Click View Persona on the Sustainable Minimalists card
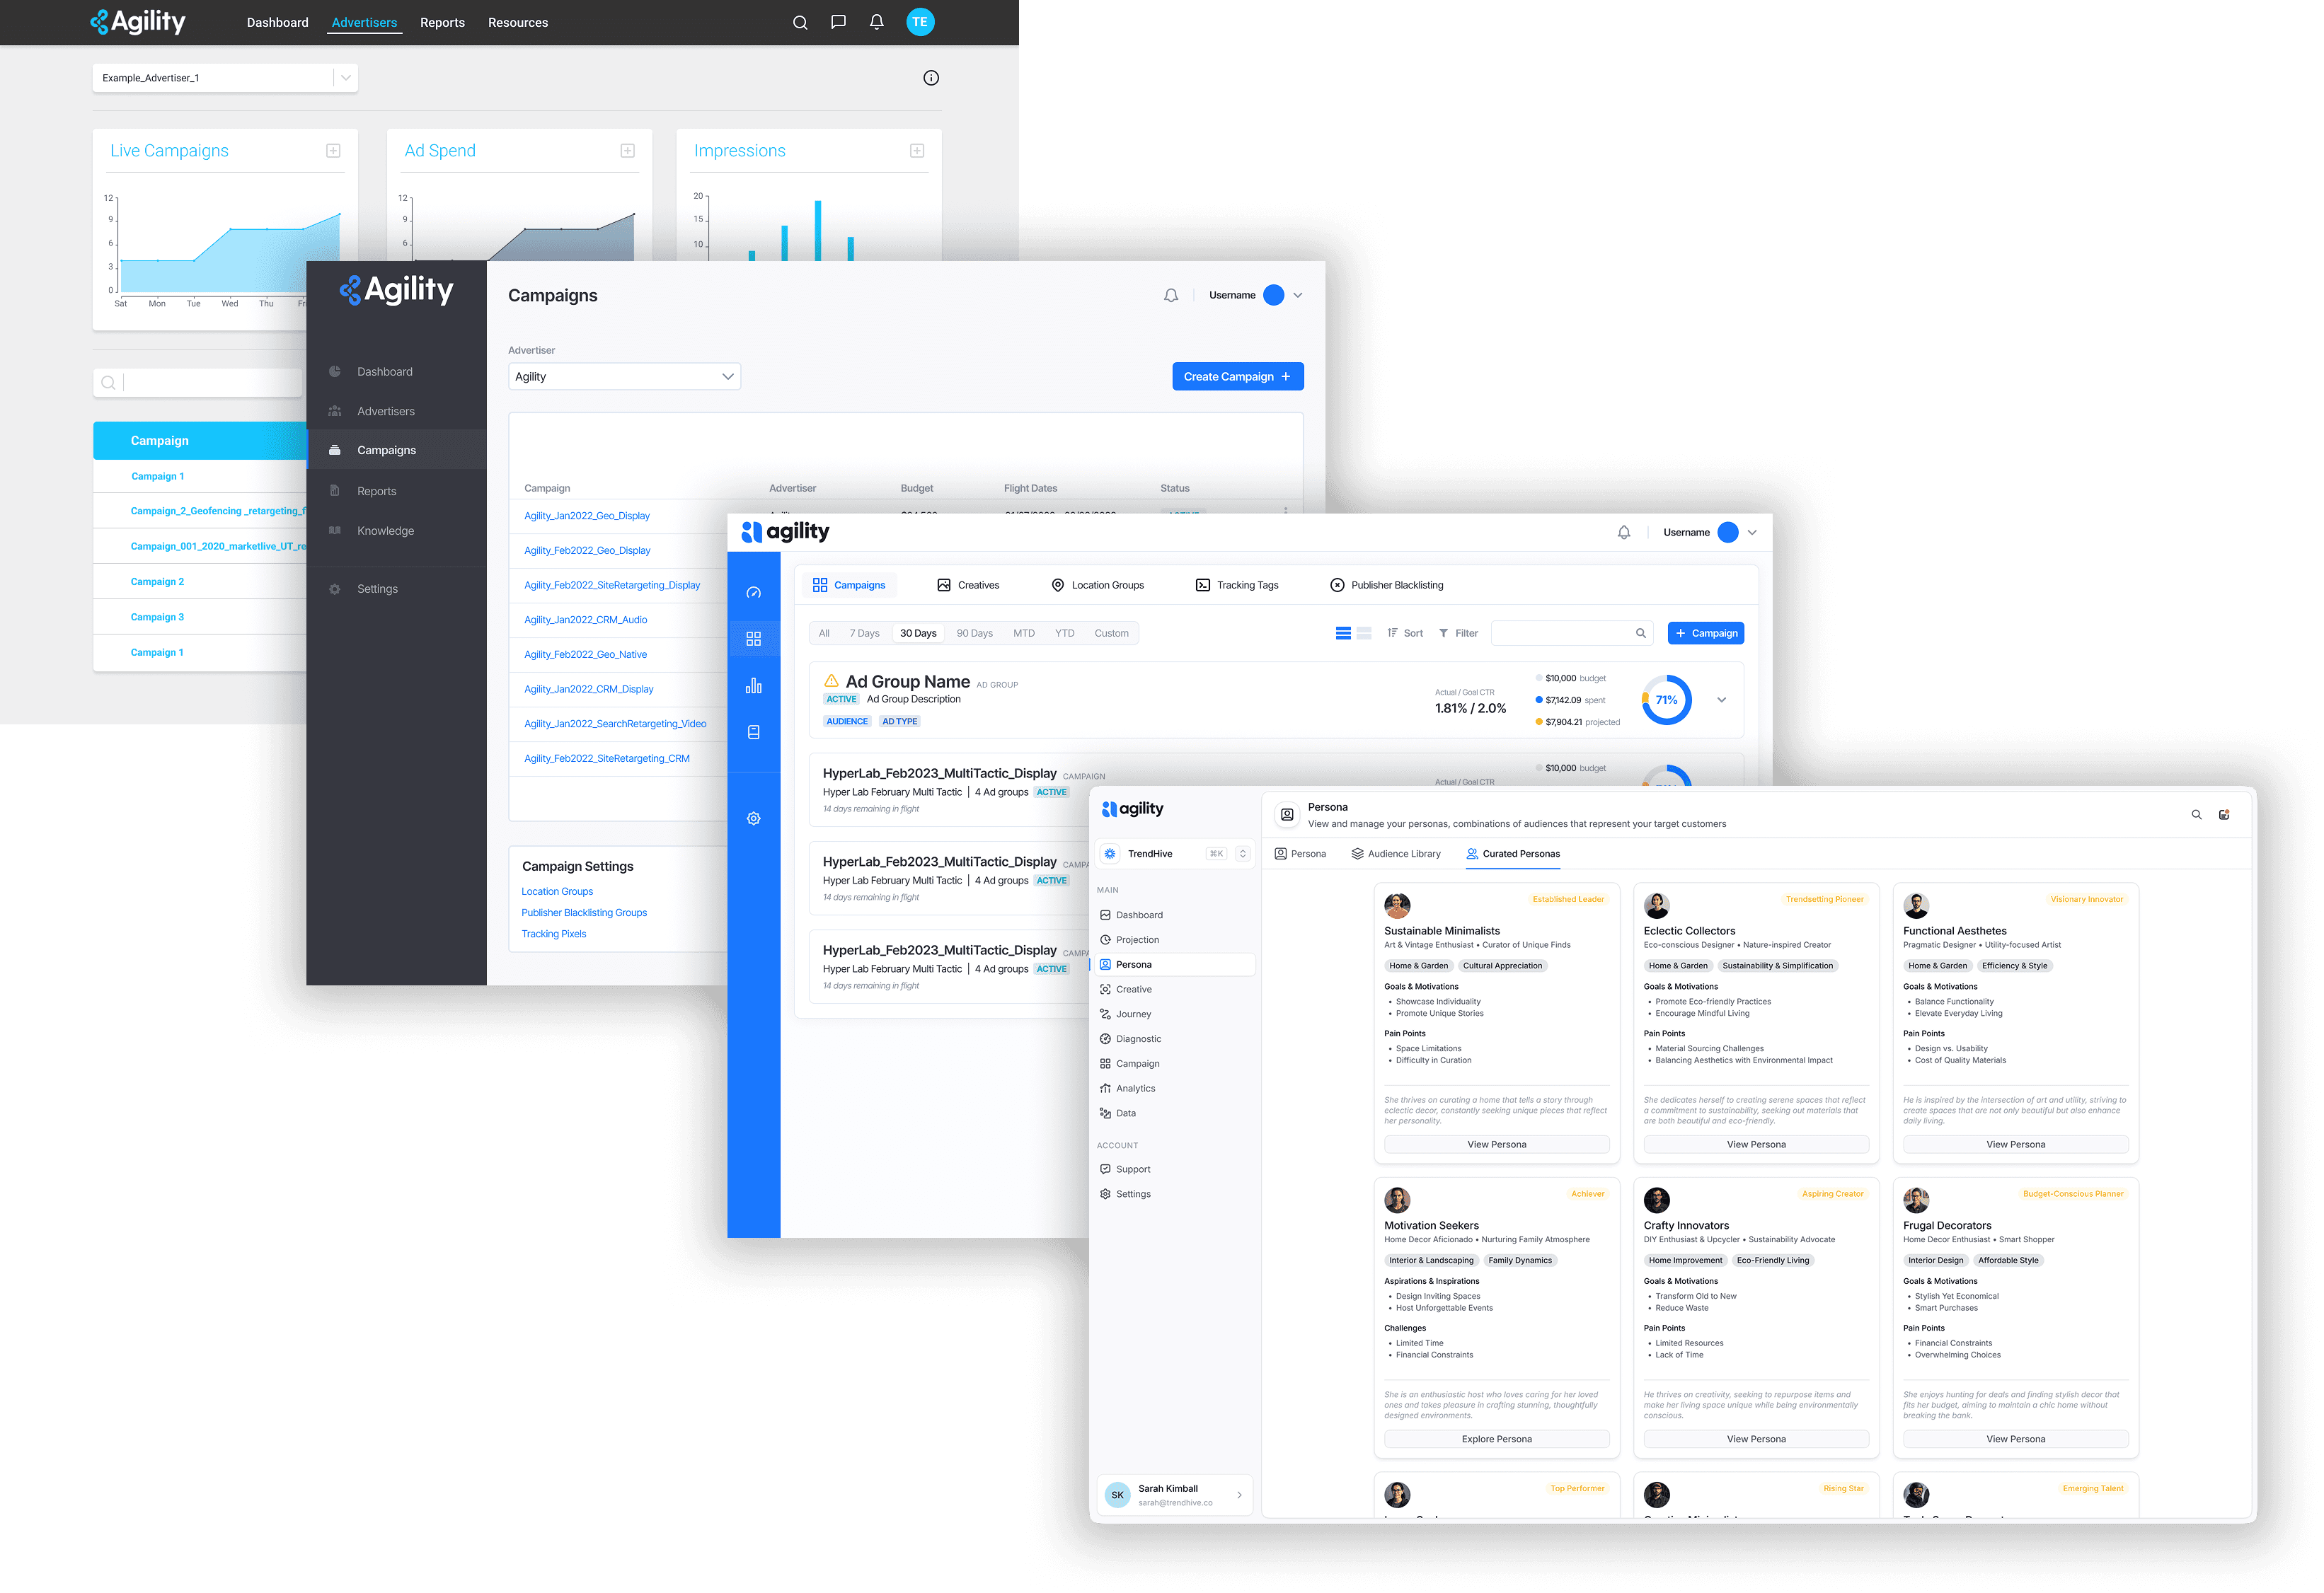2324x1593 pixels. [x=1496, y=1145]
